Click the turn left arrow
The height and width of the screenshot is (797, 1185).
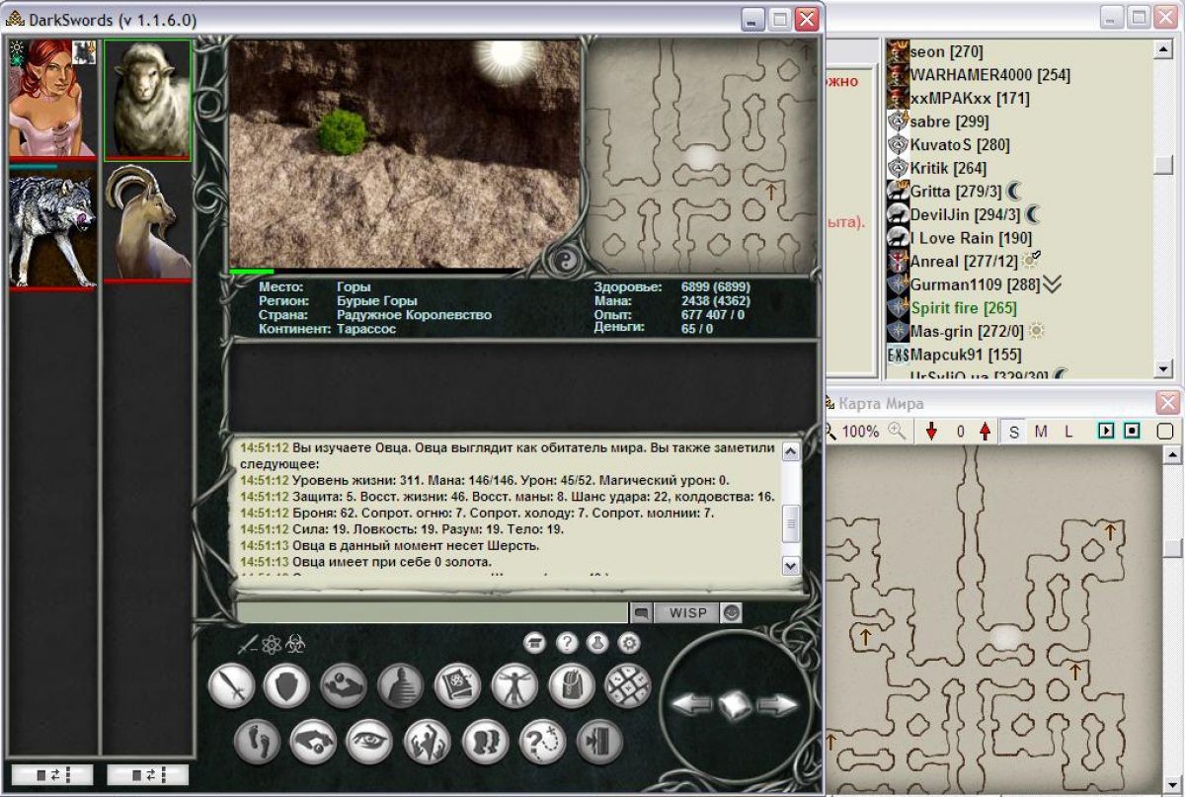[x=692, y=704]
